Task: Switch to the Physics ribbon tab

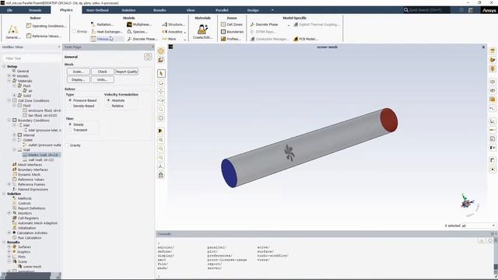Action: tap(66, 10)
